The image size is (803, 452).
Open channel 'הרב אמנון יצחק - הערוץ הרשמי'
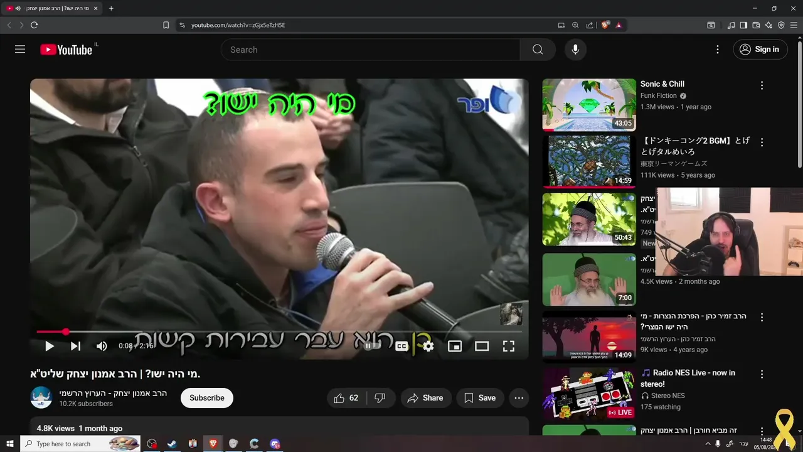113,393
